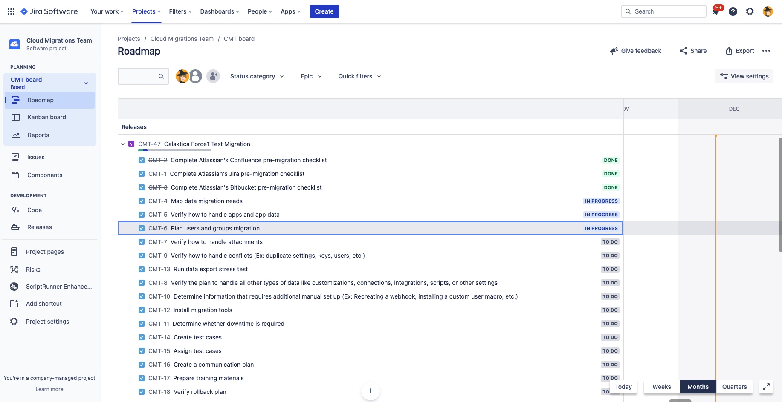This screenshot has width=782, height=402.
Task: Open Code in the sidebar
Action: pyautogui.click(x=35, y=210)
